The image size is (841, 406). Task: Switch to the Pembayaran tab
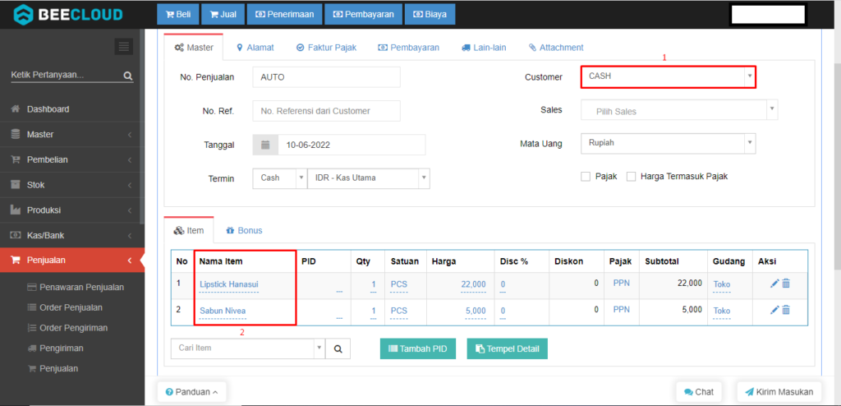coord(409,48)
